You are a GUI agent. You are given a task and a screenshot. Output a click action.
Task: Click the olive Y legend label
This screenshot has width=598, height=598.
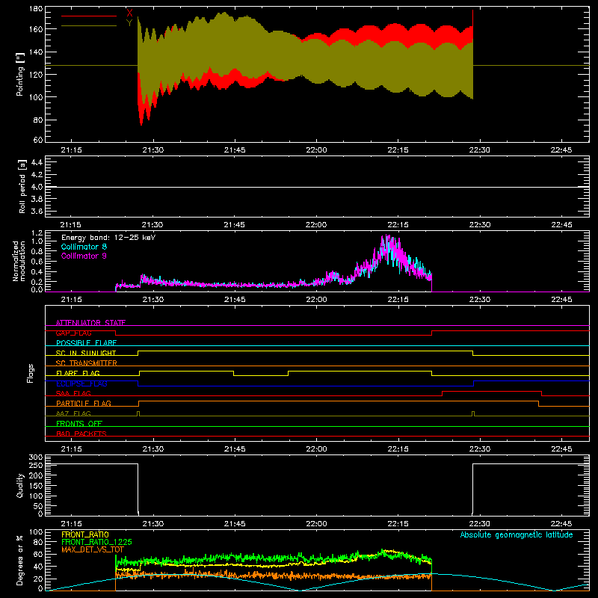pyautogui.click(x=129, y=23)
